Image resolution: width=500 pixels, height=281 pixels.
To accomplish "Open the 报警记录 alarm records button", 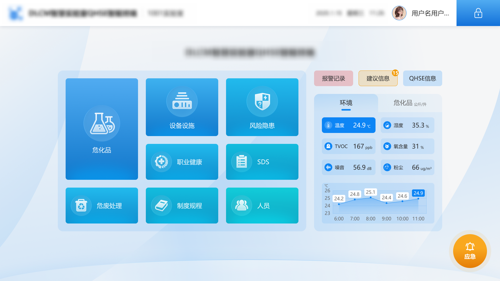I will (x=333, y=78).
